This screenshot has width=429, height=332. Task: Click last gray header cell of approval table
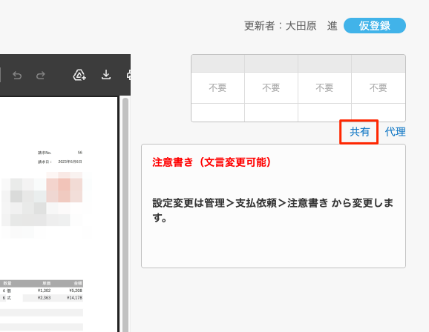(378, 64)
